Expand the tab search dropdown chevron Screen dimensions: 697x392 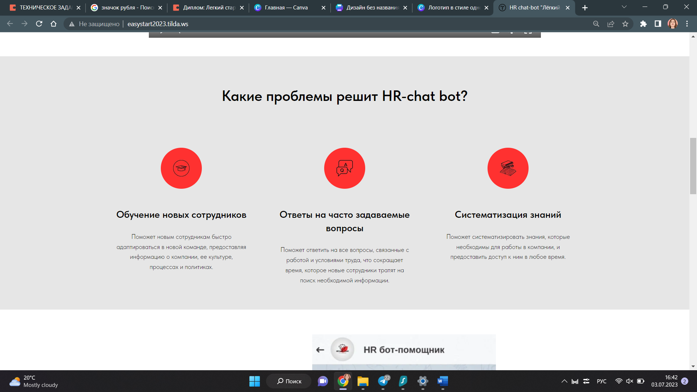tap(624, 7)
